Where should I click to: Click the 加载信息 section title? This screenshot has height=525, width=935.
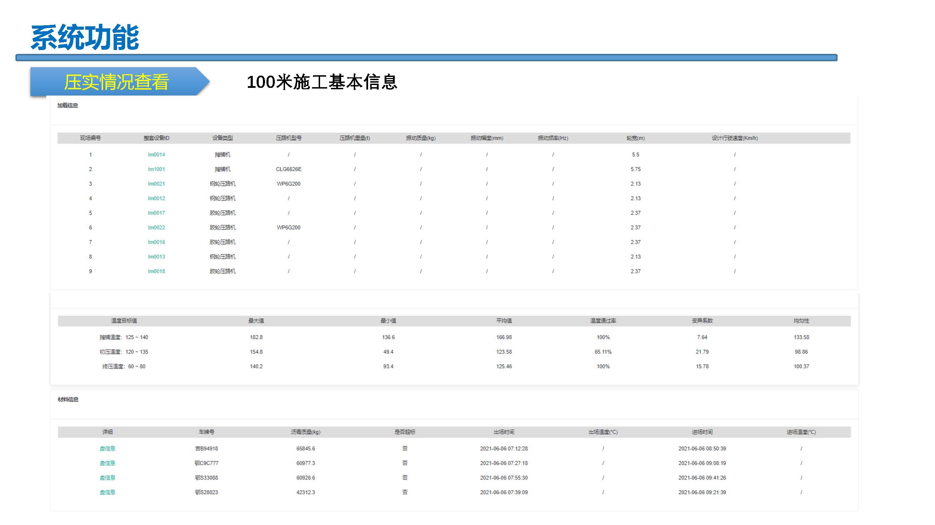68,105
